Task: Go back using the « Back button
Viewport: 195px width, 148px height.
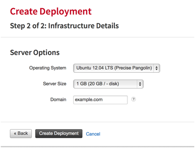Action: [21, 134]
